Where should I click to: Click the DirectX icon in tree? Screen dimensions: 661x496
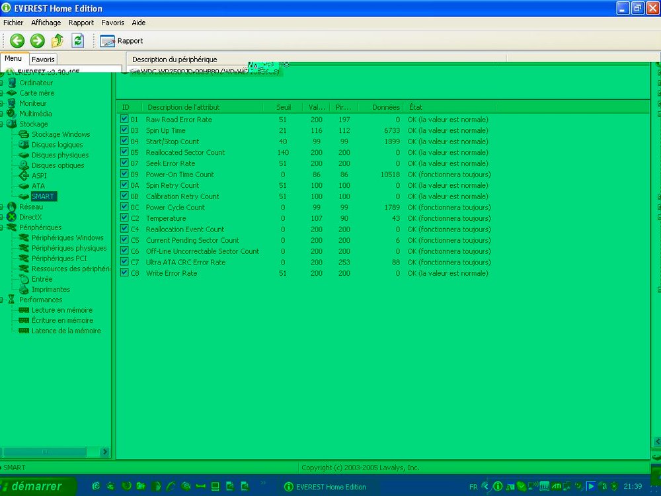[12, 217]
